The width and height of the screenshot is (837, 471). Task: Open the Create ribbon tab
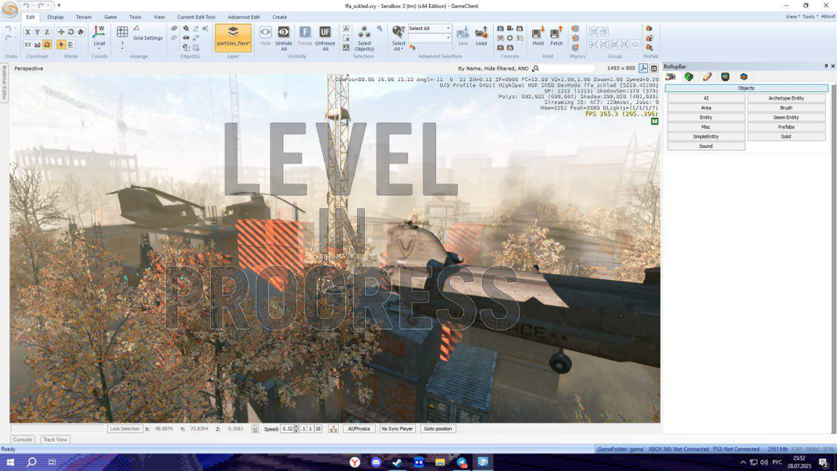click(280, 17)
